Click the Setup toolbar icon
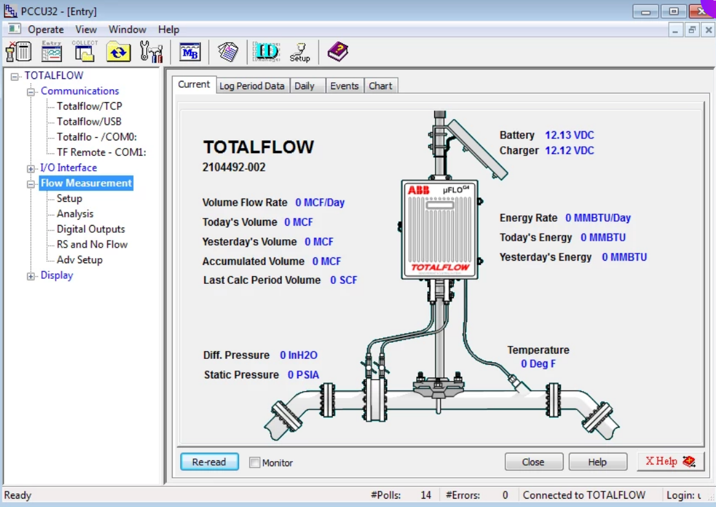This screenshot has height=507, width=716. coord(300,52)
